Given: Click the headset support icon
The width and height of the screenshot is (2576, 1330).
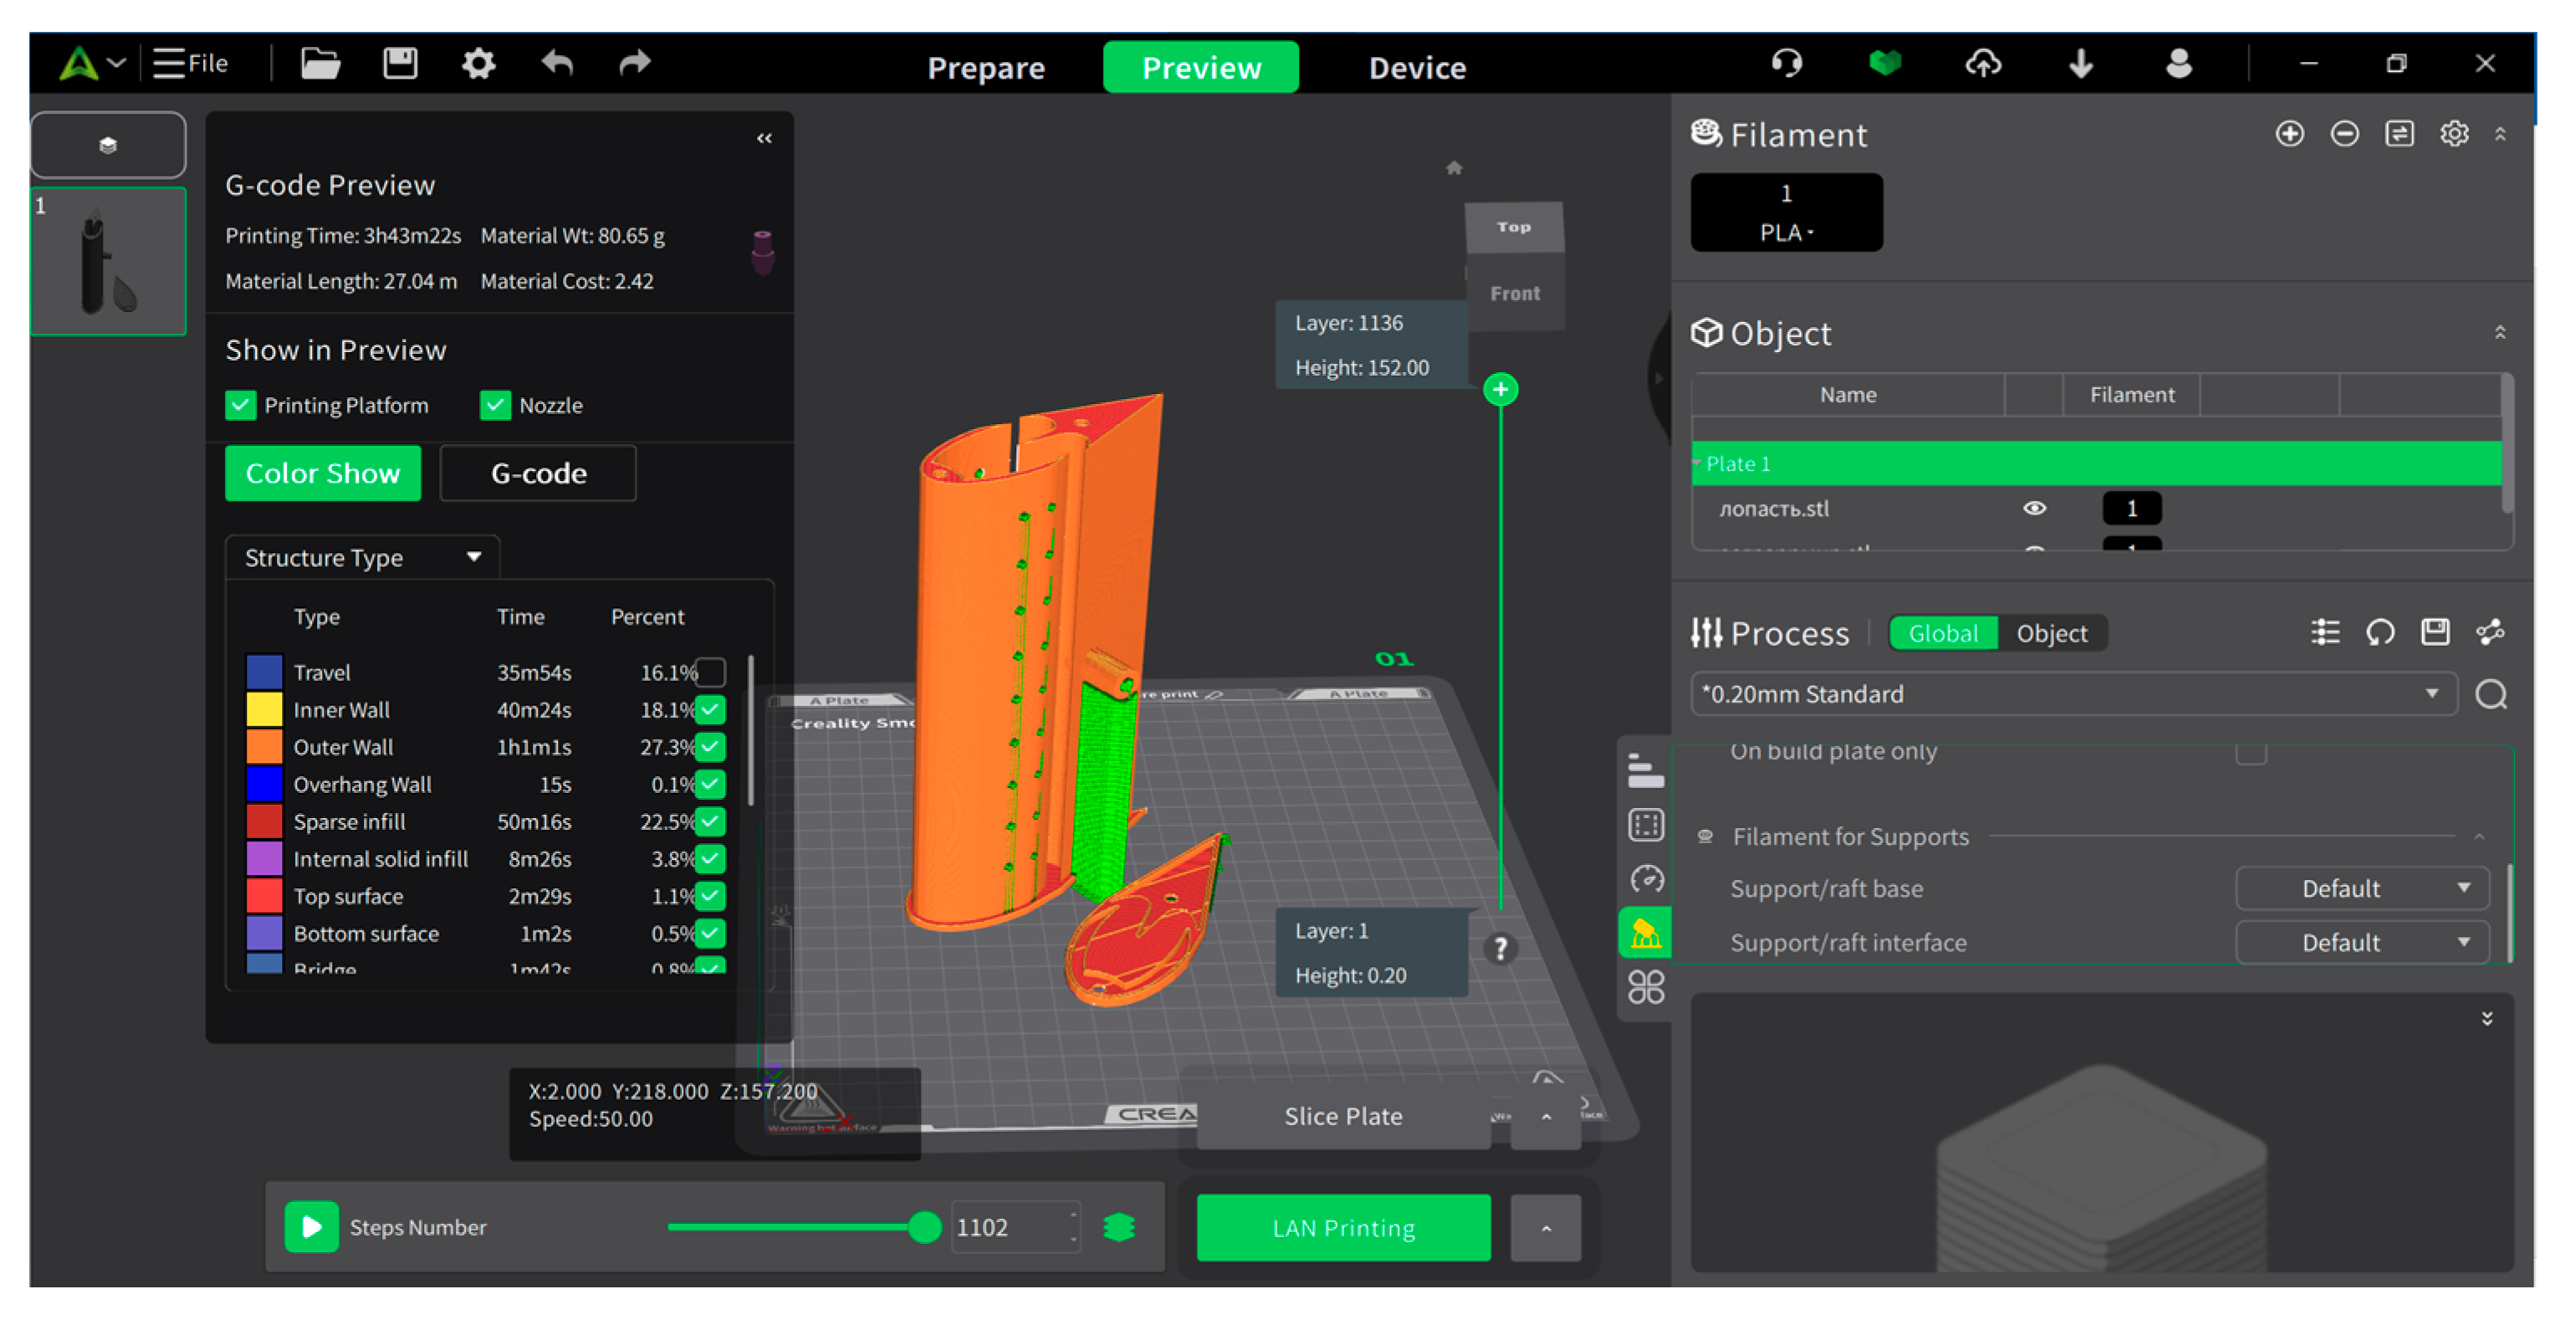Looking at the screenshot, I should tap(1787, 64).
